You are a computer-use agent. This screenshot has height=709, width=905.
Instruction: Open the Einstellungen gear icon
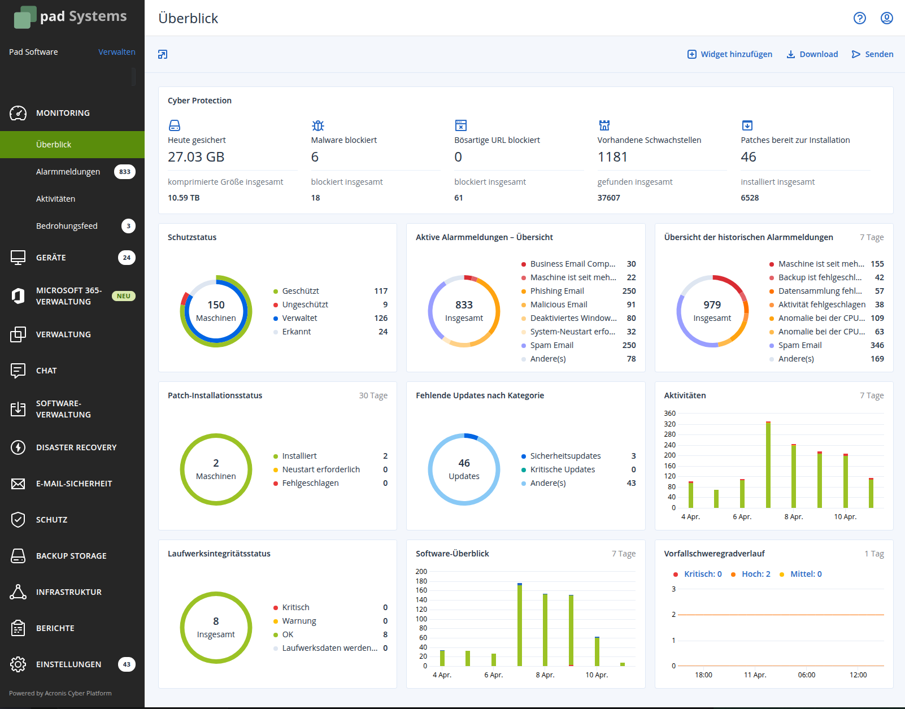[18, 664]
